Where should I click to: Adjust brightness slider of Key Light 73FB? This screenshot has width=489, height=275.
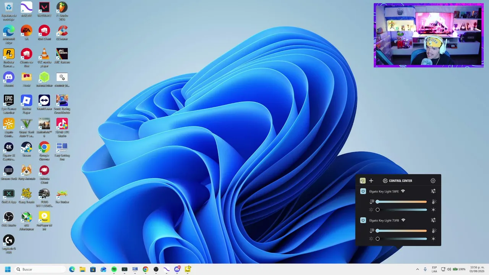click(402, 239)
